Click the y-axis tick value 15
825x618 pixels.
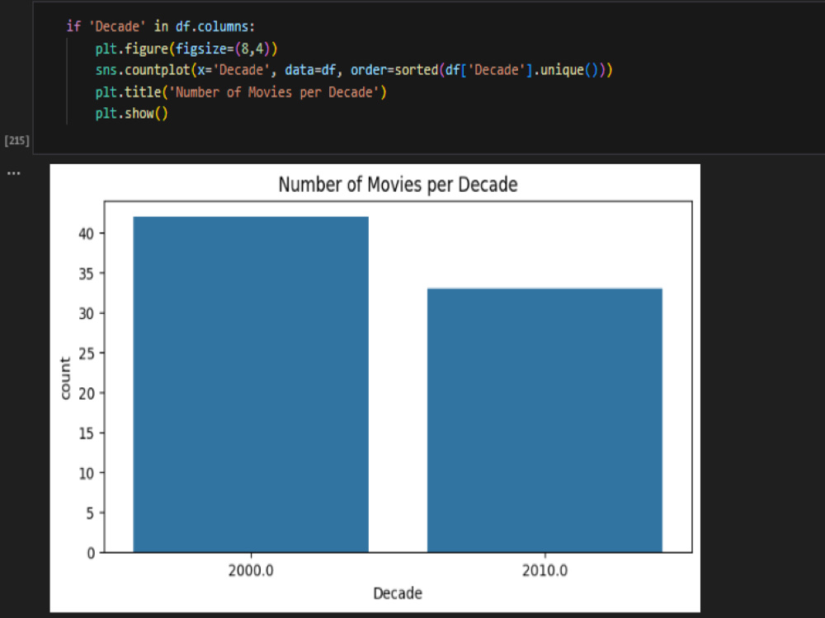87,433
